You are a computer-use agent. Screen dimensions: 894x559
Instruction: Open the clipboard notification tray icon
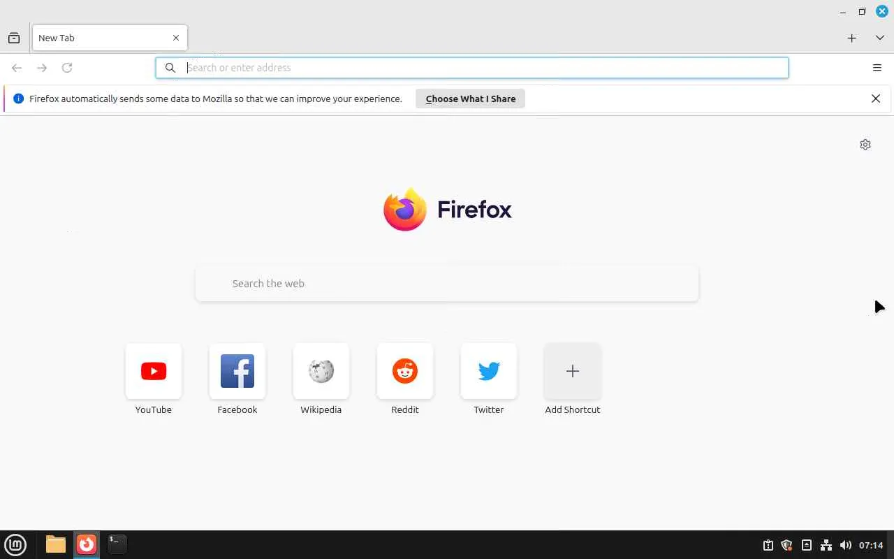(x=768, y=545)
